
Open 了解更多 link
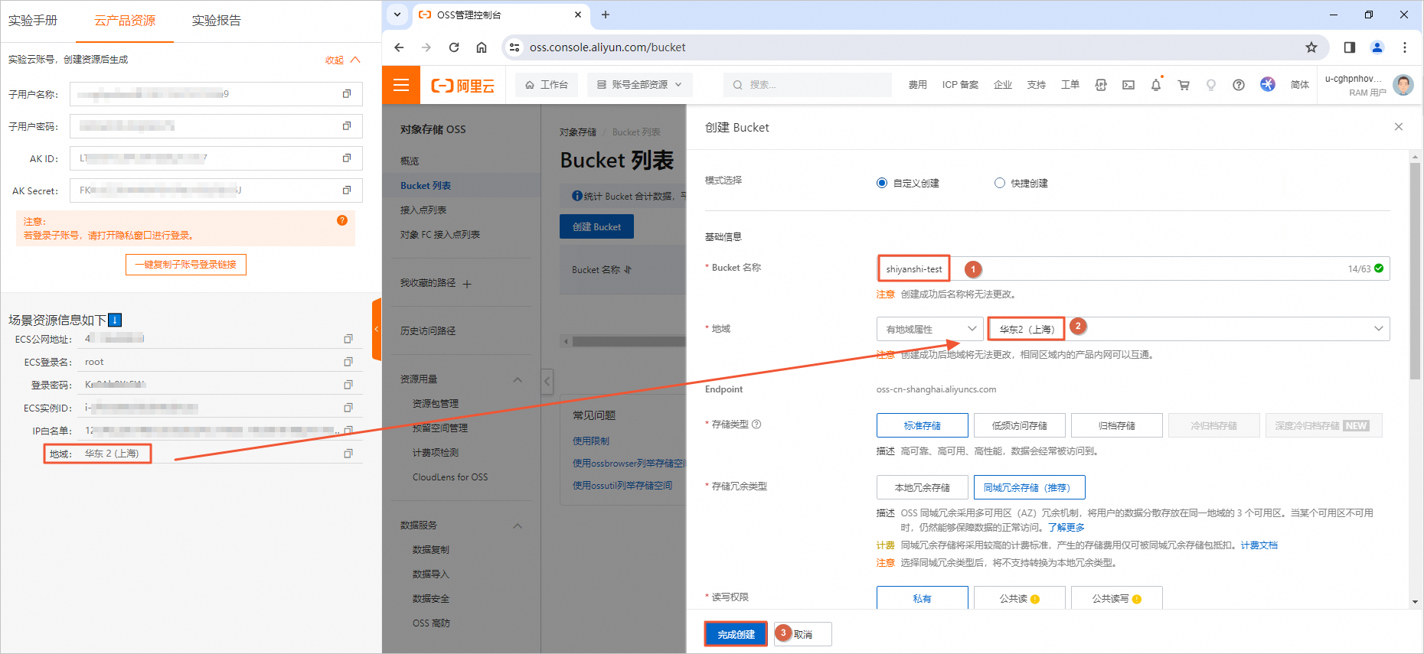coord(1066,527)
